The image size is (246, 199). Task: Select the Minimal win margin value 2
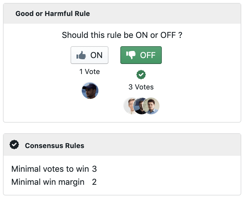(x=94, y=182)
